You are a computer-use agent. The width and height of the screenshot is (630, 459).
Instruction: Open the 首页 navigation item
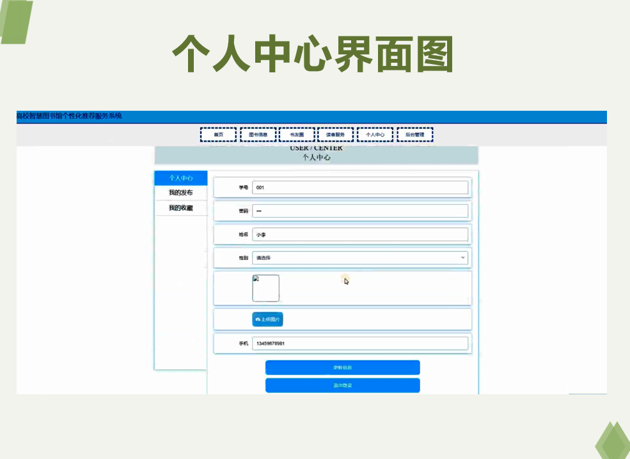[218, 135]
